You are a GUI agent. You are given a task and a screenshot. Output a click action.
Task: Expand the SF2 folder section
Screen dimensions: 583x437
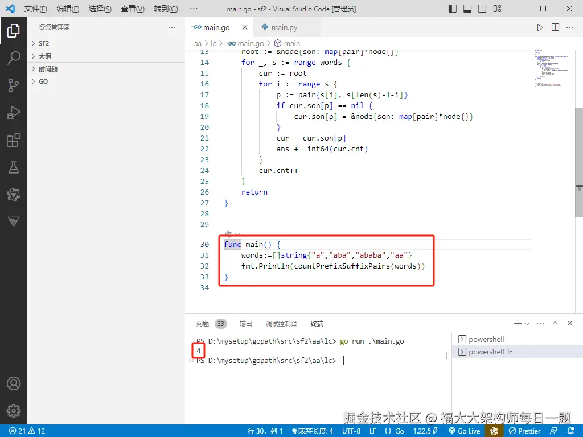[106, 43]
